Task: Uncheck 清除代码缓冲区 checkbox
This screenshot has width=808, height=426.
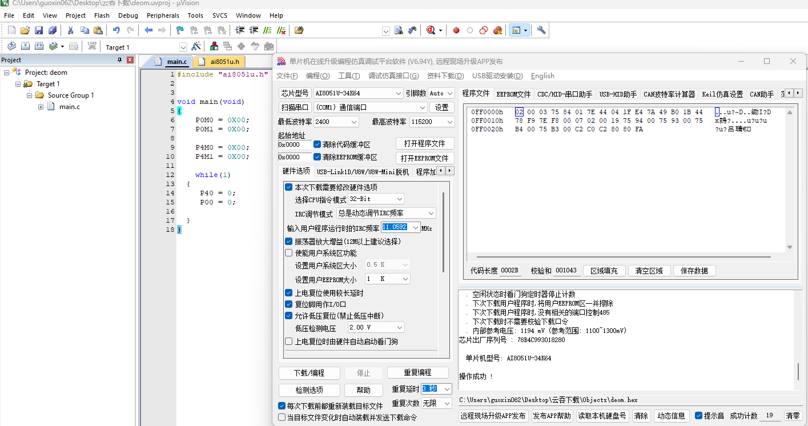Action: click(x=317, y=144)
